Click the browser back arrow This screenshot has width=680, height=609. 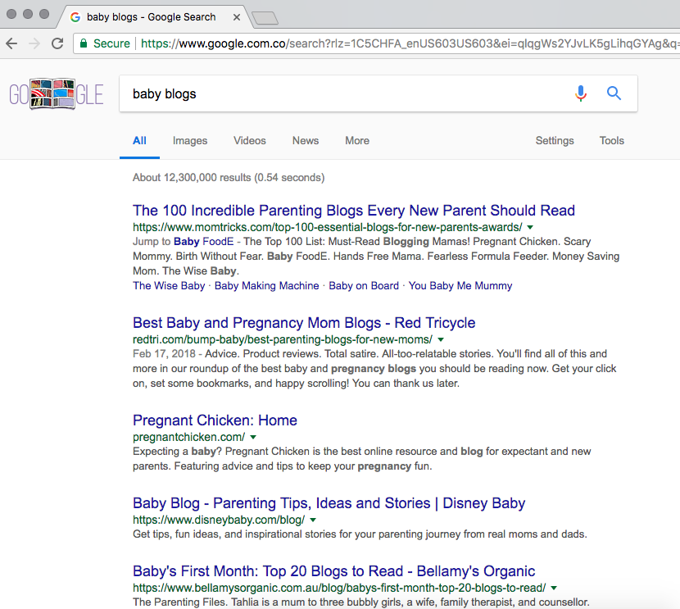tap(11, 43)
